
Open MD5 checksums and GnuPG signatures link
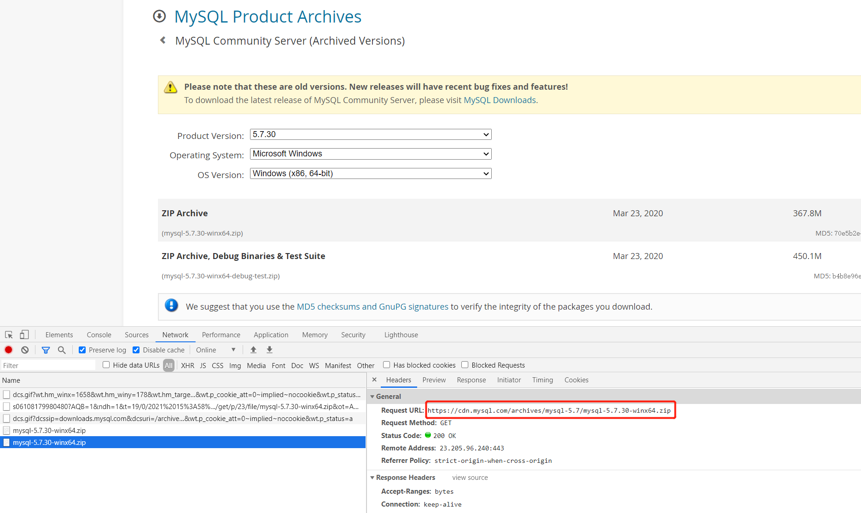[x=372, y=307]
